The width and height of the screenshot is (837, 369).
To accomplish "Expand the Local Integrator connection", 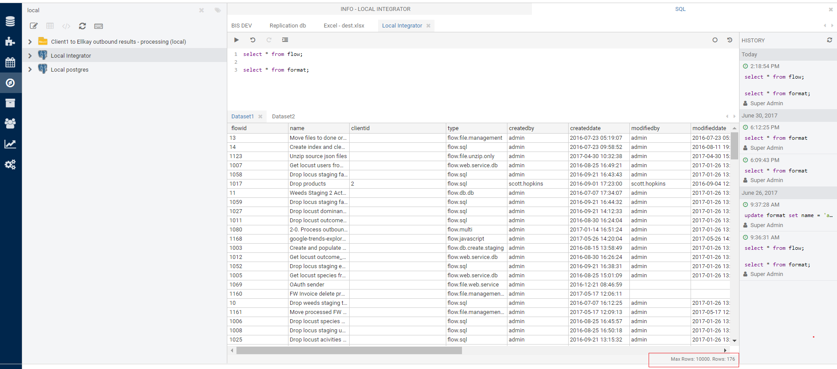I will point(30,56).
